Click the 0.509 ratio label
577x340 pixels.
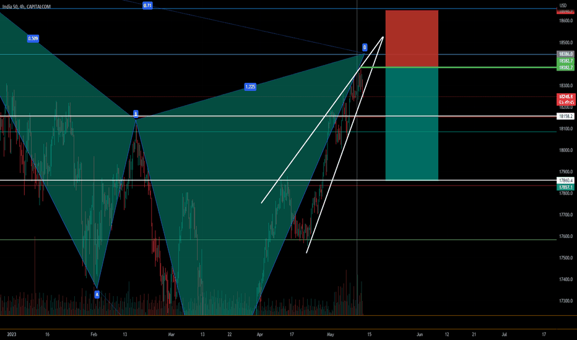pyautogui.click(x=33, y=38)
